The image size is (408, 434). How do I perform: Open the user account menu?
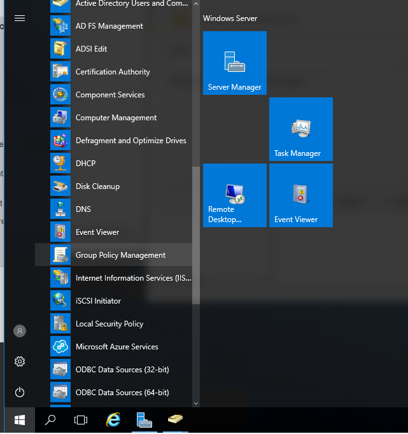click(x=20, y=331)
